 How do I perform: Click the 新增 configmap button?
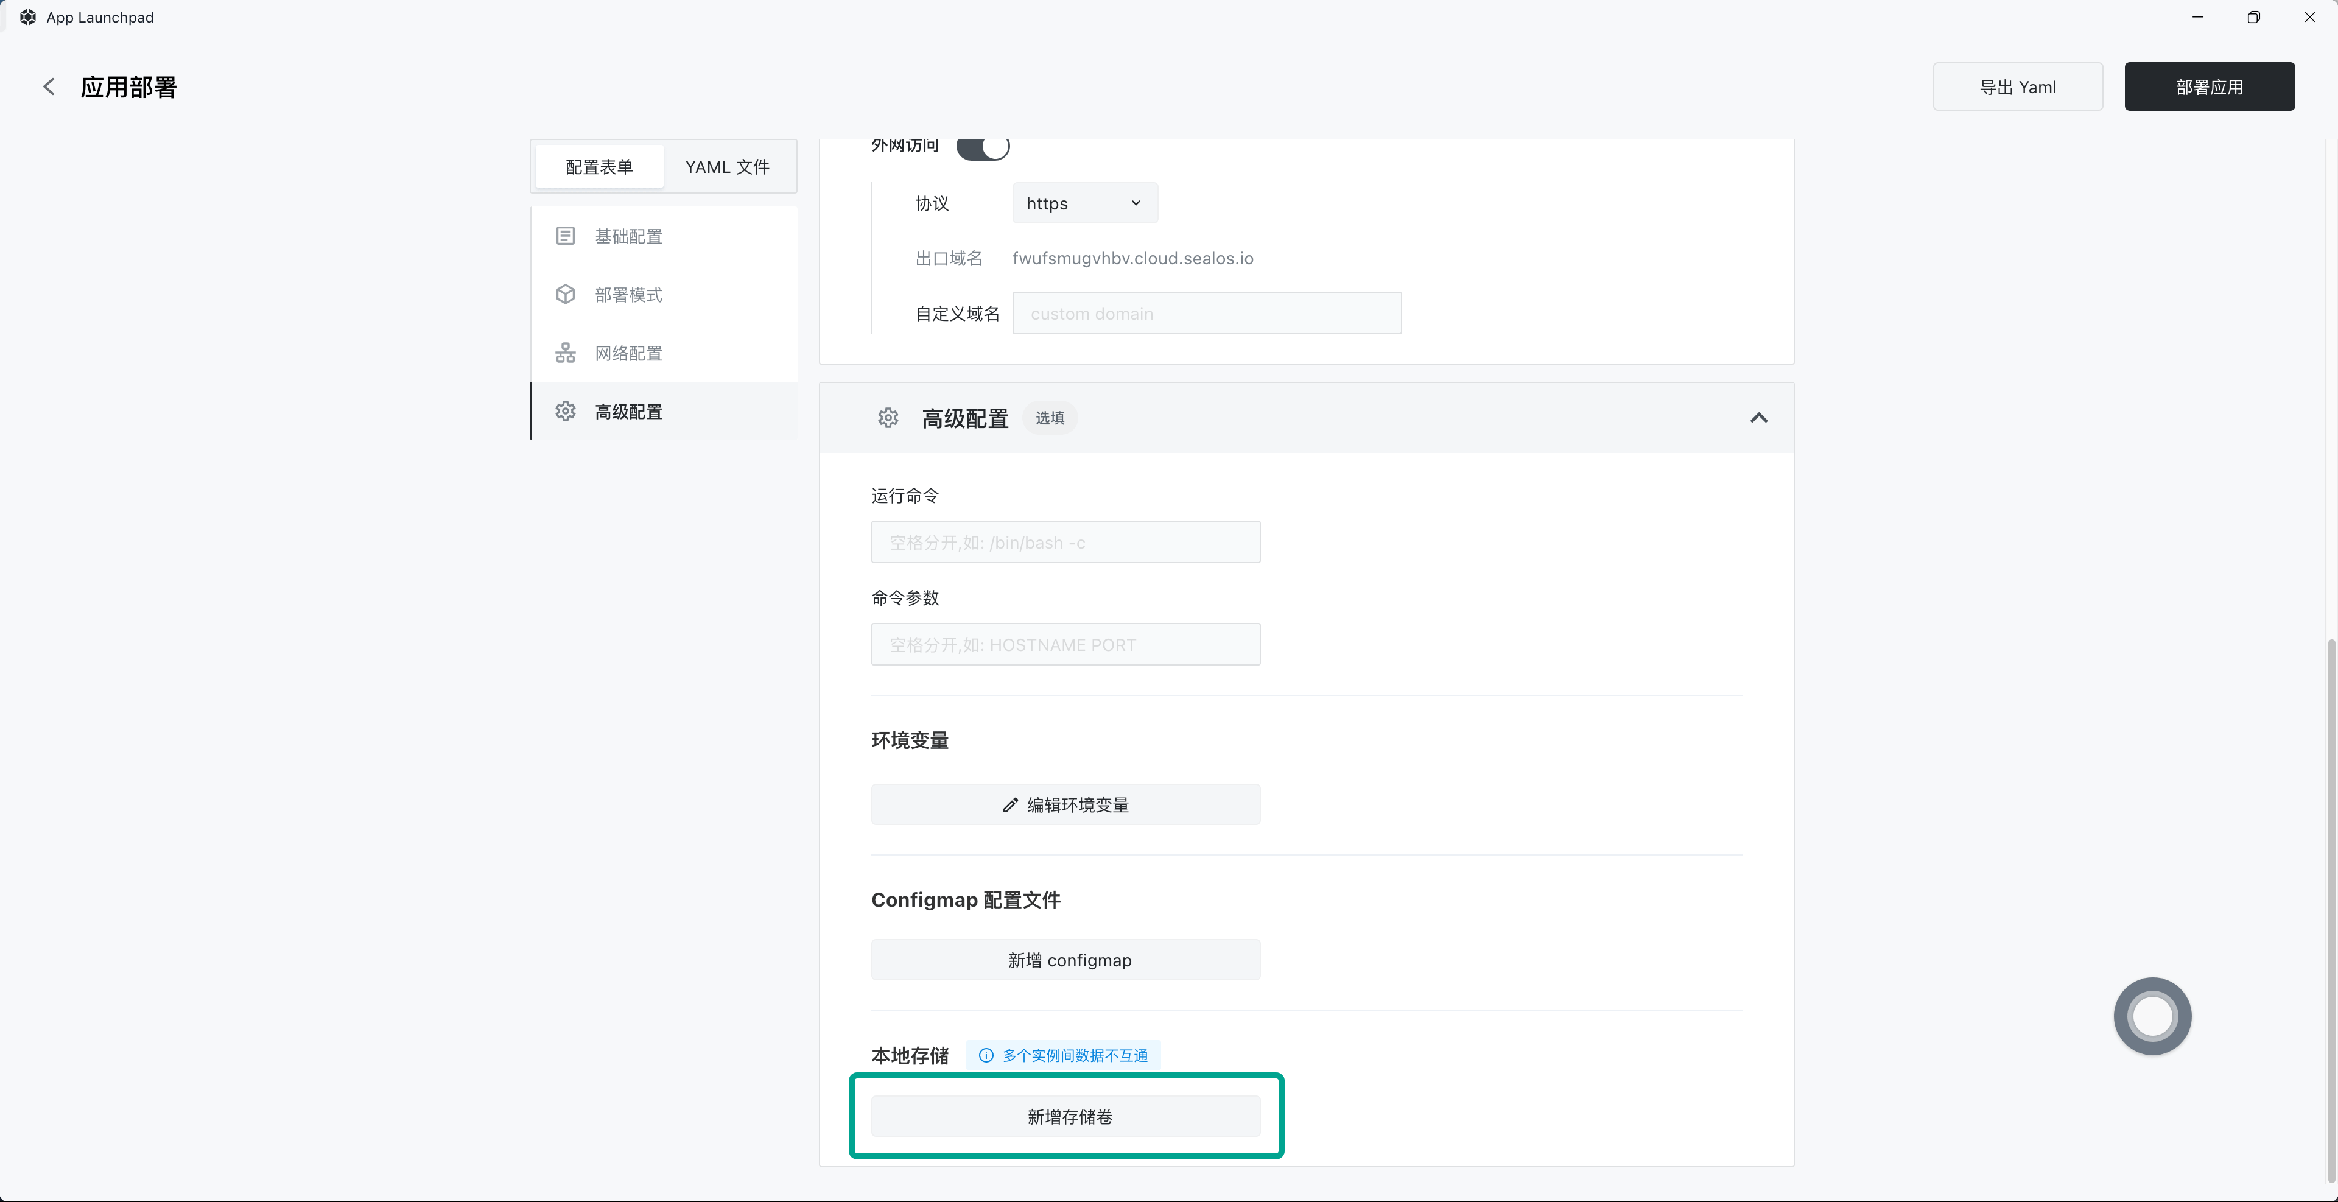point(1065,960)
